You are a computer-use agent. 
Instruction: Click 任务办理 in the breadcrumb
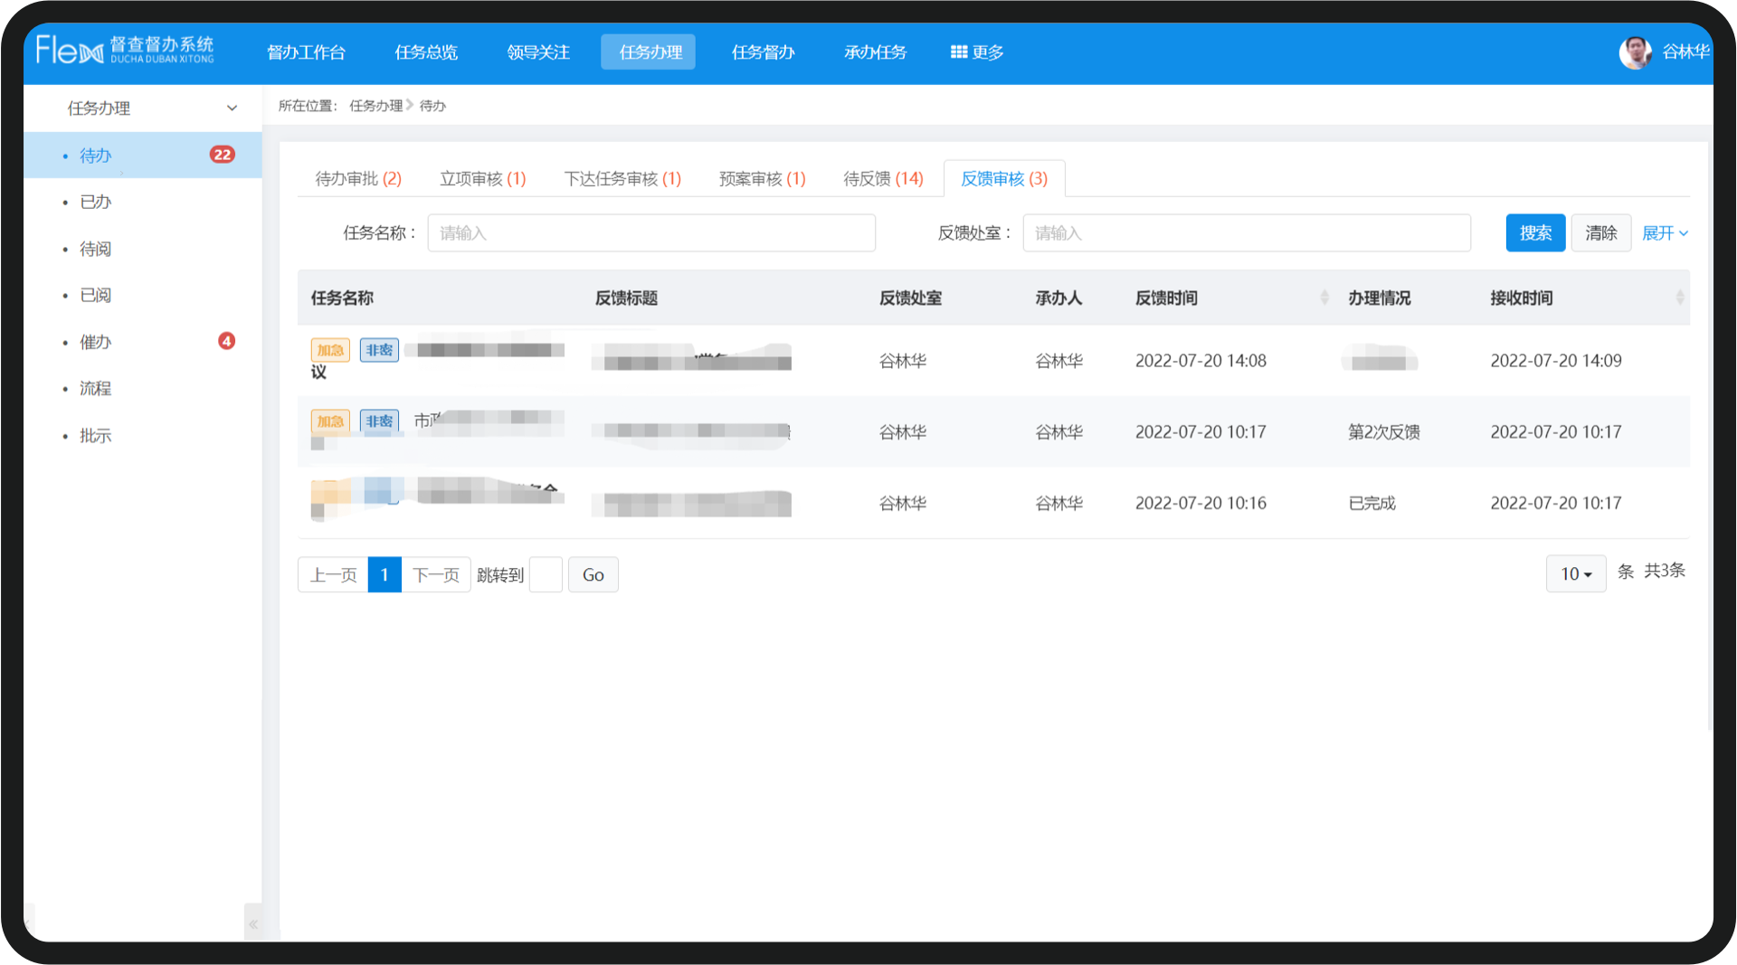375,106
